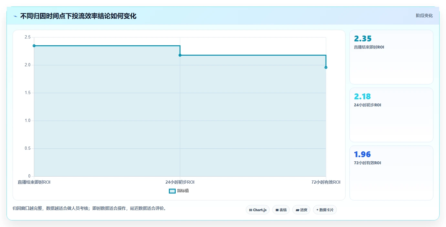Click the y-axis tick 0.5
This screenshot has height=227, width=446.
point(27,148)
